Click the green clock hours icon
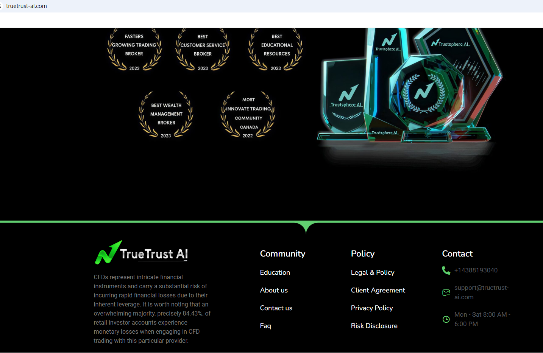The height and width of the screenshot is (353, 543). tap(446, 319)
